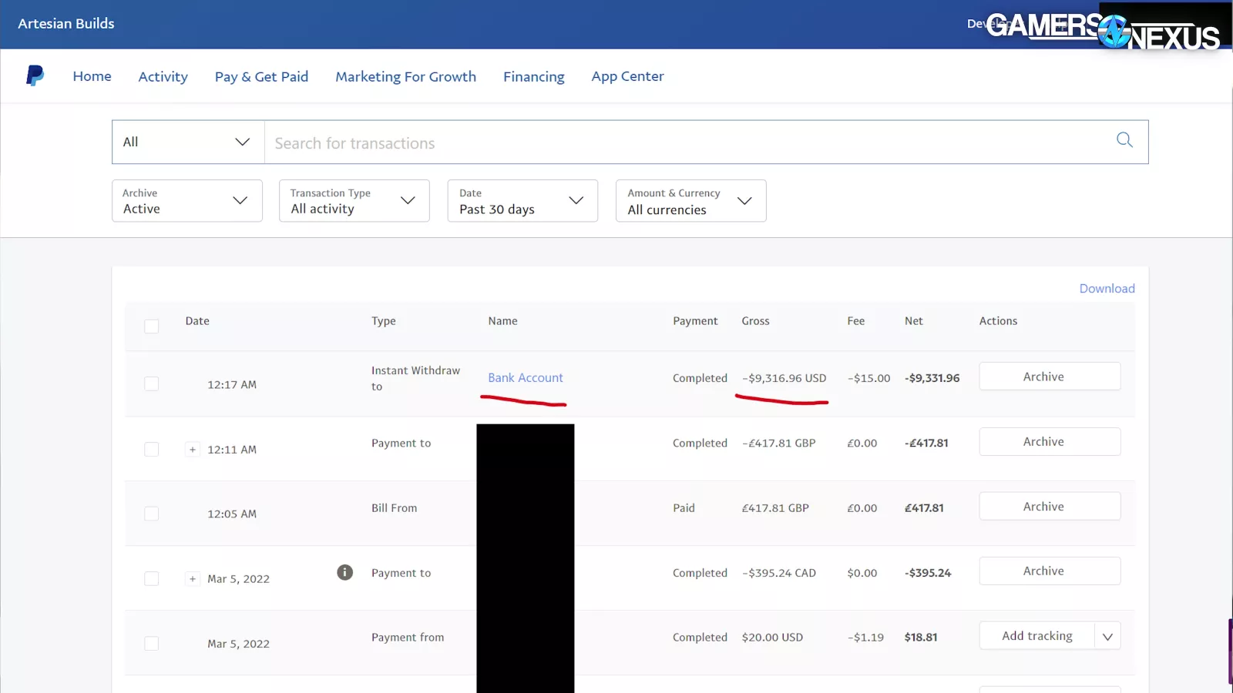Image resolution: width=1233 pixels, height=693 pixels.
Task: Change the Date filter from Past 30 days
Action: (x=522, y=201)
